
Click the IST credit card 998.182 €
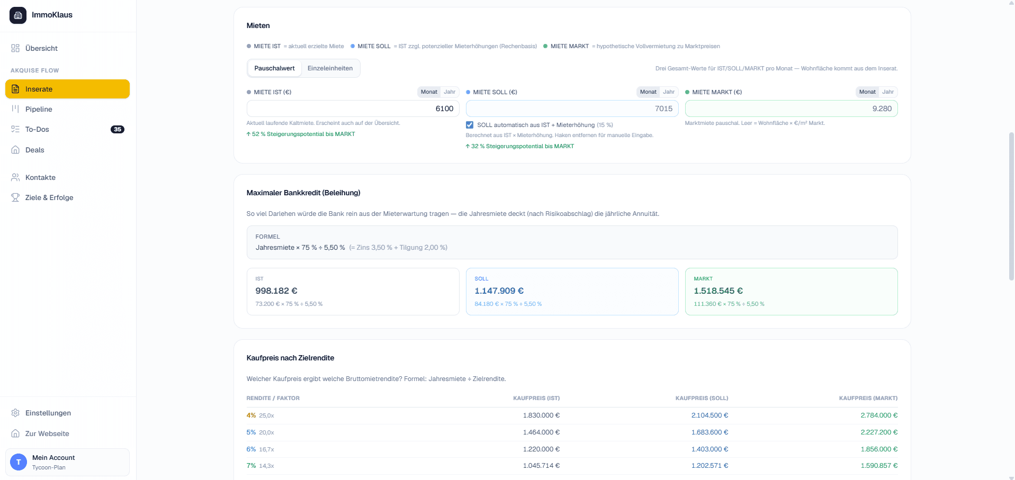click(353, 292)
